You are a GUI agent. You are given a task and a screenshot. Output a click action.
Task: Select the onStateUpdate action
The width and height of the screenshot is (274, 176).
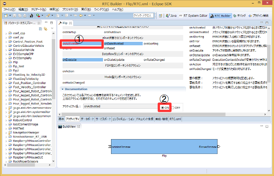click(114, 60)
